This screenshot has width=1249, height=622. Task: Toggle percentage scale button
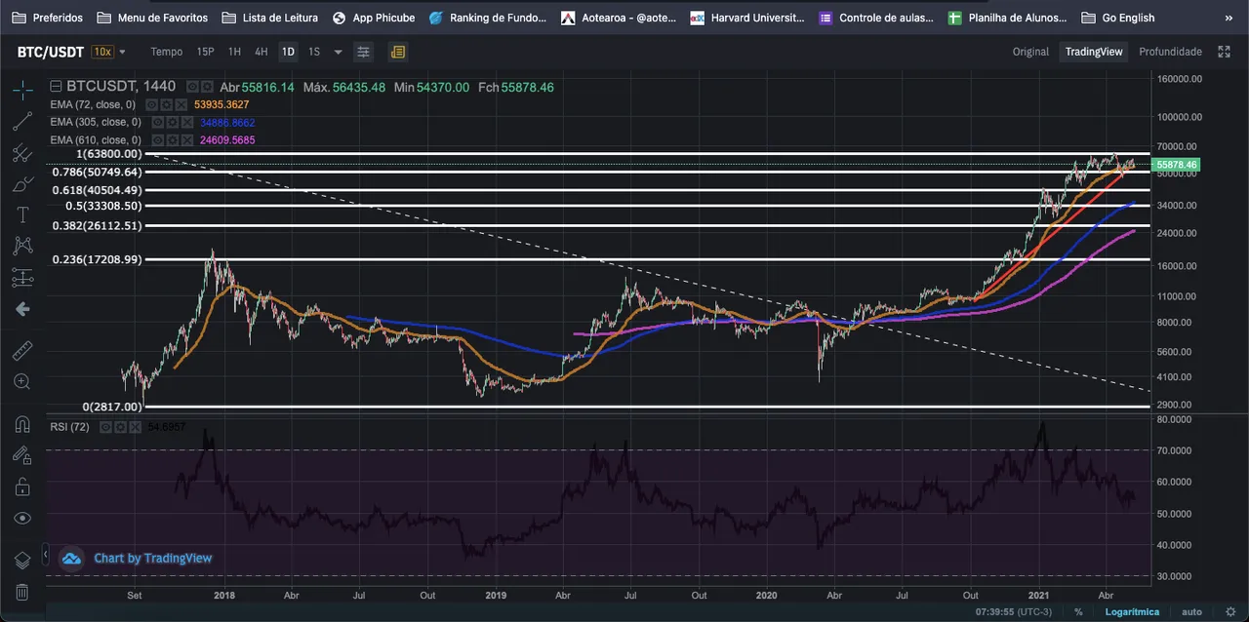[1078, 612]
